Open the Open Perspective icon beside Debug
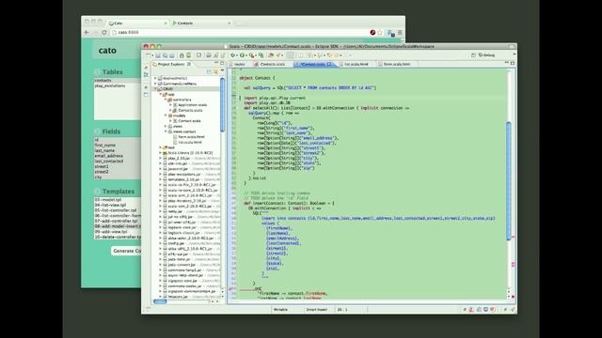Screen dimensions: 602x338 (x=473, y=55)
